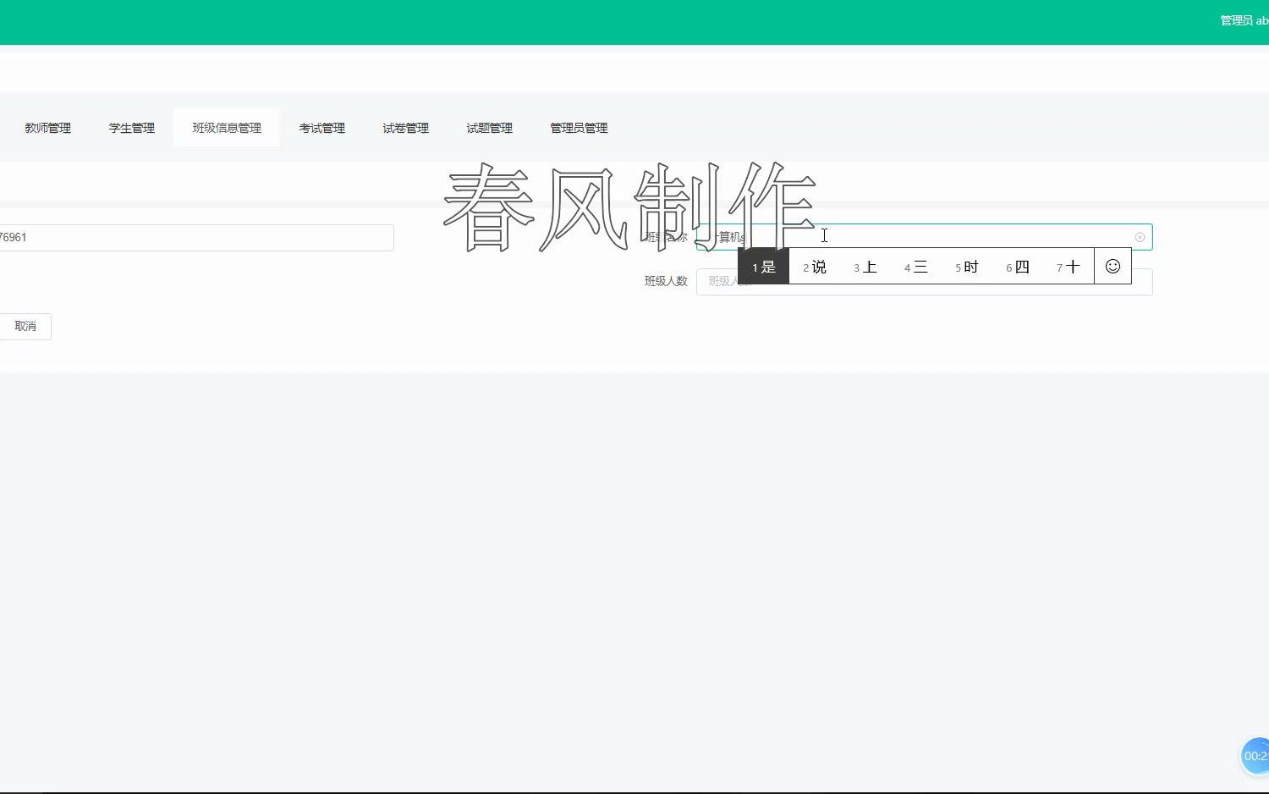The height and width of the screenshot is (794, 1269).
Task: Choose IME candidate 6 四
Action: [1018, 267]
